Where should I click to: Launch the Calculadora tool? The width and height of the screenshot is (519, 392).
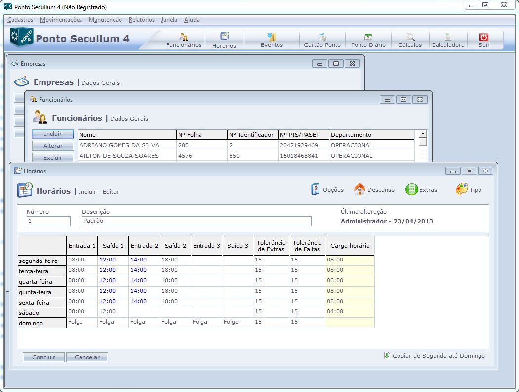point(447,41)
